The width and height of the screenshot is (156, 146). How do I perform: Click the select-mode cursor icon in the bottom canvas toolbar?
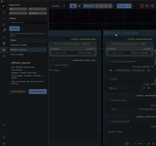pos(126,144)
